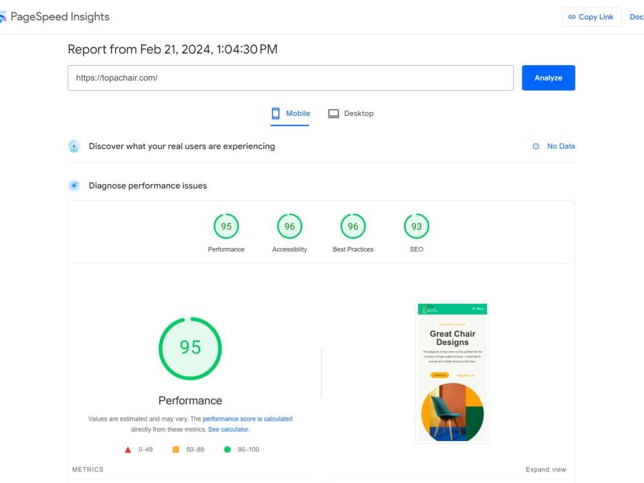The height and width of the screenshot is (483, 644).
Task: Expand view of the metrics section
Action: tap(546, 469)
